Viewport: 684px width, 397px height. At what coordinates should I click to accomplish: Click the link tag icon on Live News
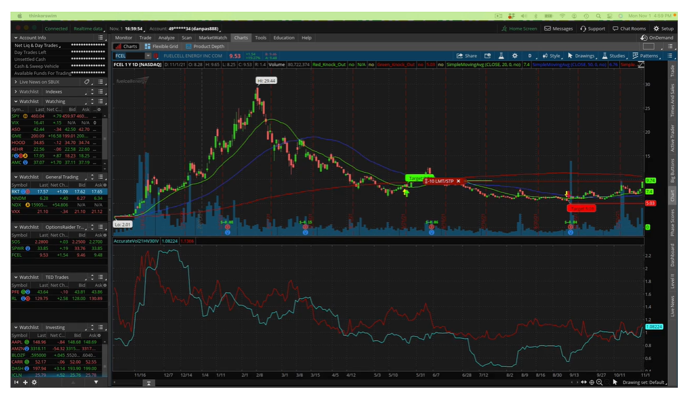[x=87, y=82]
